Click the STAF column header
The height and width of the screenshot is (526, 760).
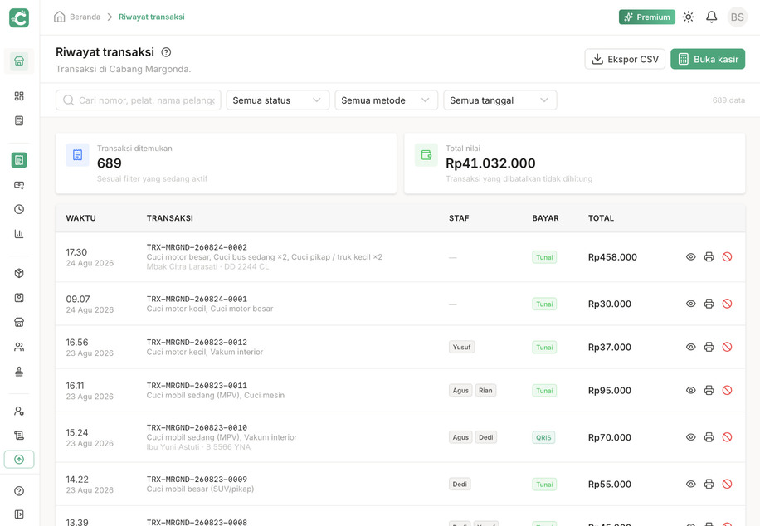459,218
